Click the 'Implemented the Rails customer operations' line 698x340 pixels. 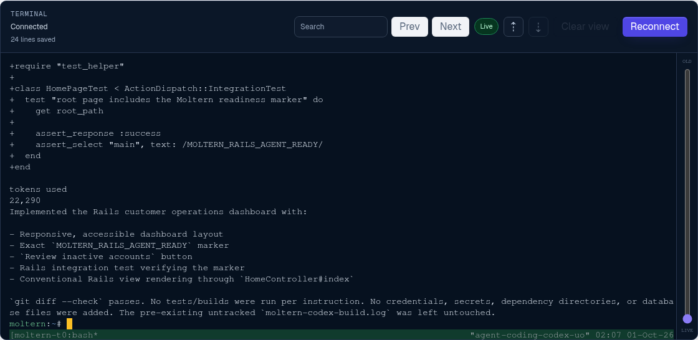pos(158,212)
